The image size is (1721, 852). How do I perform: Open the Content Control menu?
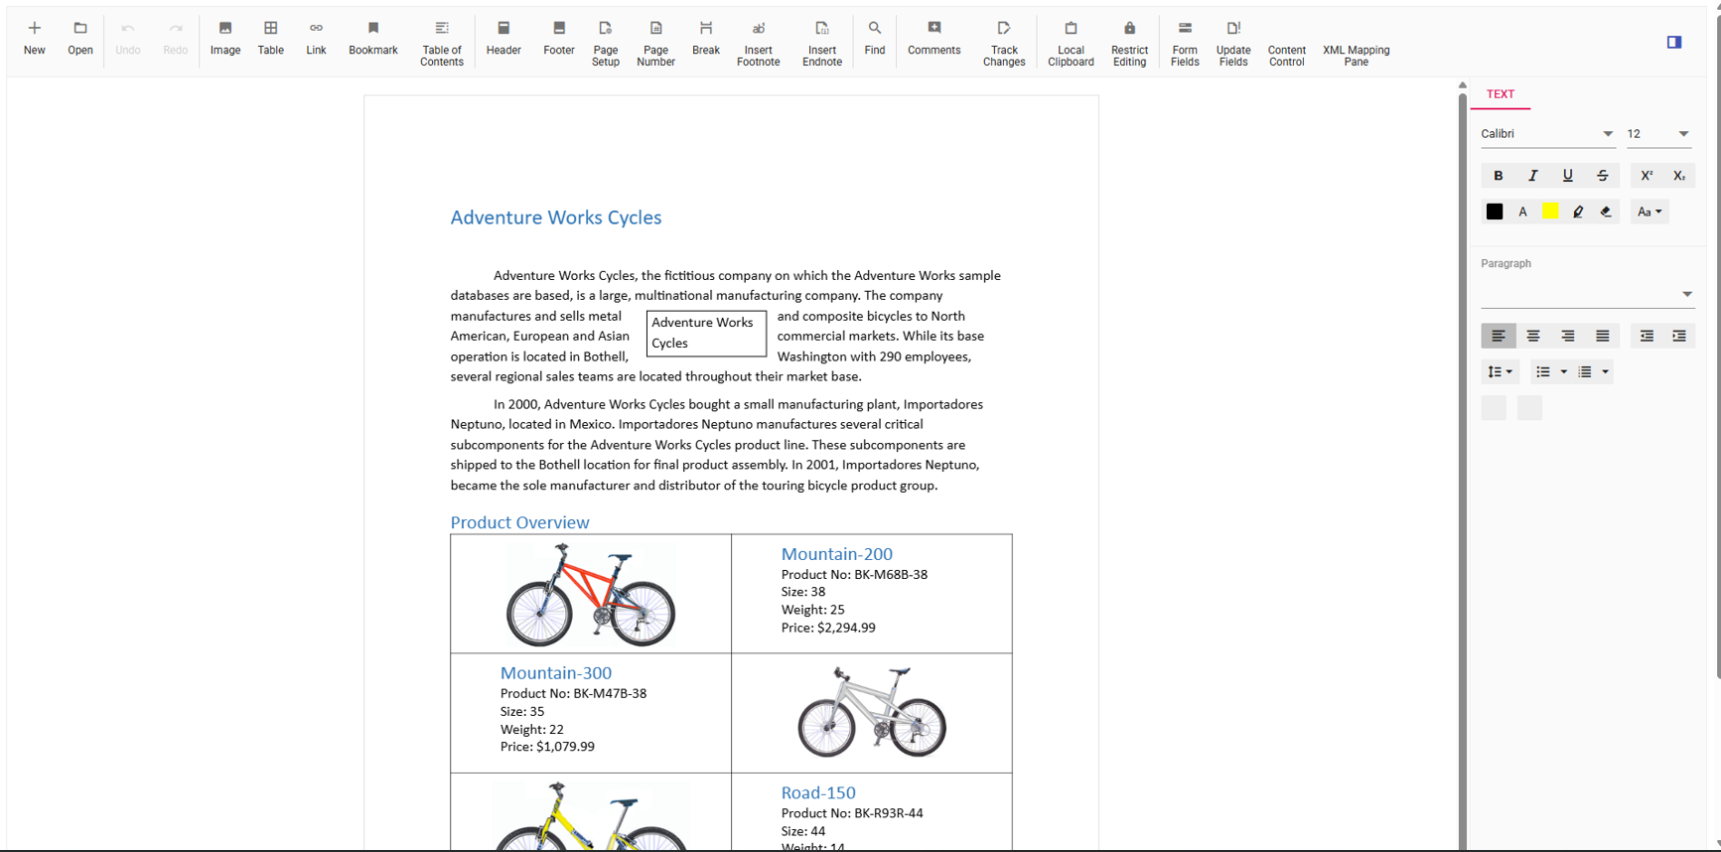(1287, 43)
